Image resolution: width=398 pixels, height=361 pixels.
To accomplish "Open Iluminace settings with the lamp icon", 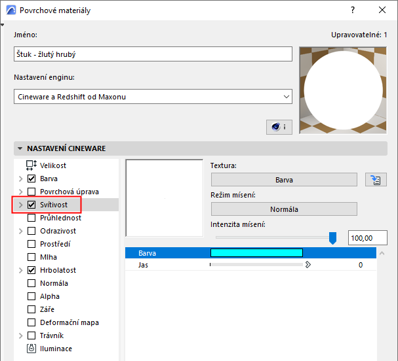I will (x=31, y=349).
